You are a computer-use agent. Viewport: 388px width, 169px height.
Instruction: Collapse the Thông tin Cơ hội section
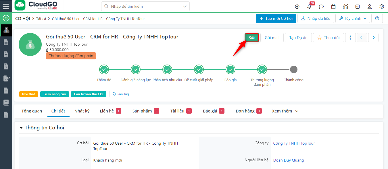click(21, 128)
